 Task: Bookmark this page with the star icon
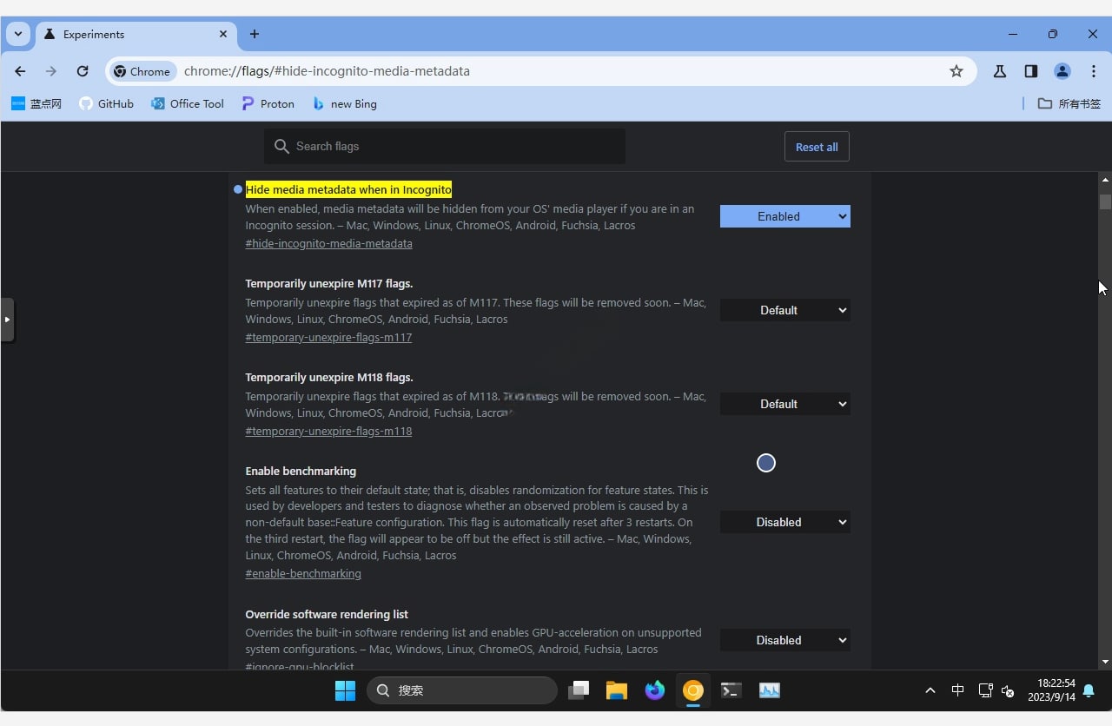pos(956,71)
